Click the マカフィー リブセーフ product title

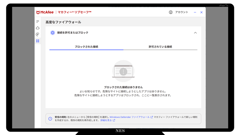click(75, 12)
